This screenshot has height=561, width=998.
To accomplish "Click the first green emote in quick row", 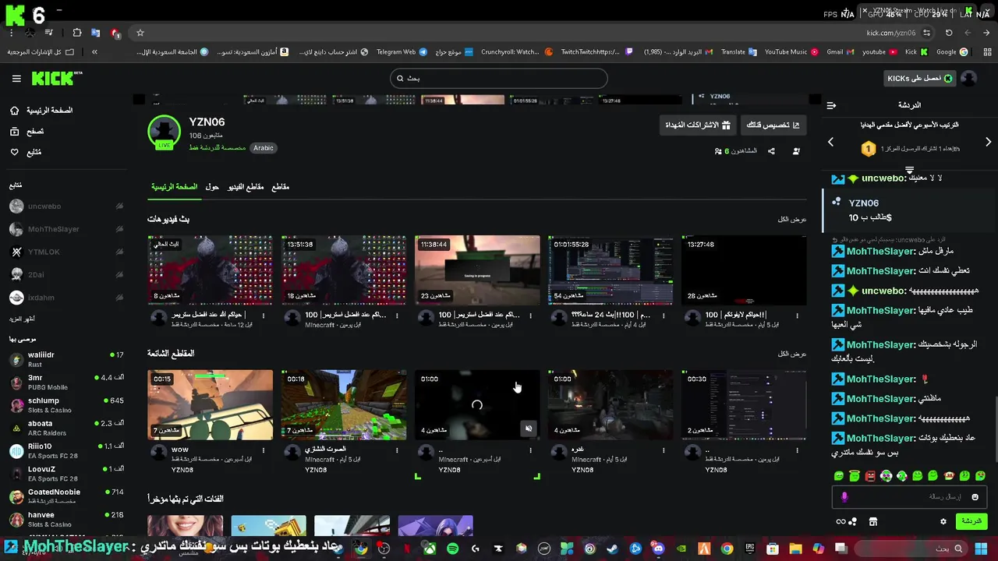I will tap(839, 475).
